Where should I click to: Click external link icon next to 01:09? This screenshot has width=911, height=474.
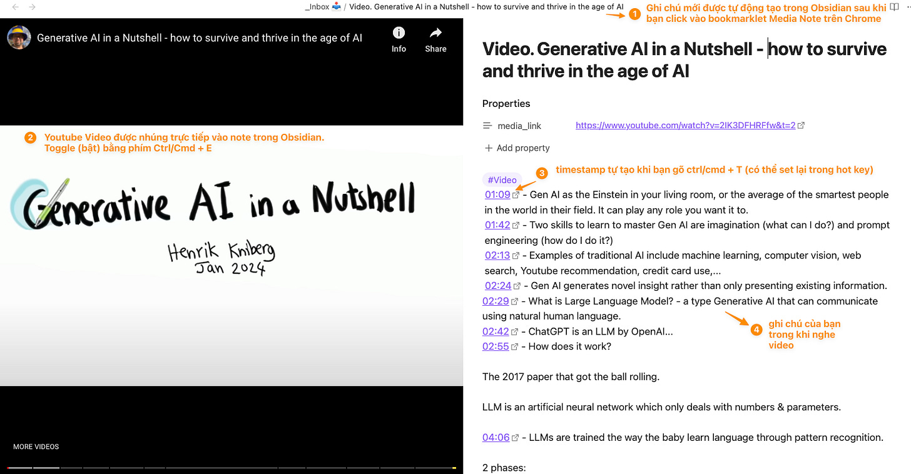coord(516,195)
